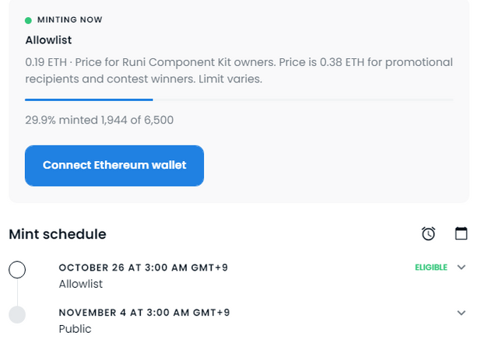Expand the November 4 Public chevron
498x339 pixels.
(461, 313)
